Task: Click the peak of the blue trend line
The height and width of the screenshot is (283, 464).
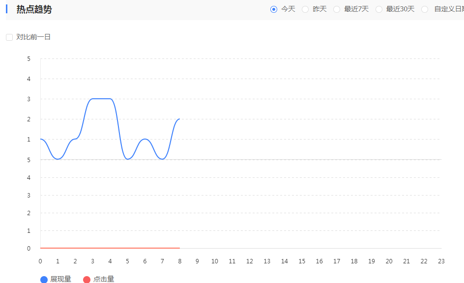Action: tap(101, 99)
